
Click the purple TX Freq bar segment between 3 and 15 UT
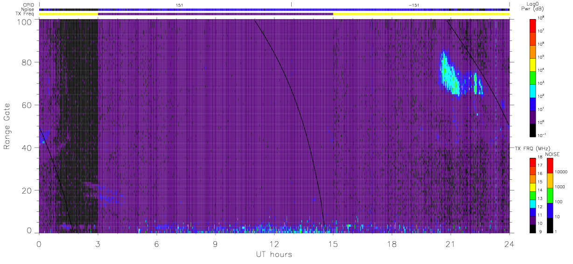tap(216, 14)
